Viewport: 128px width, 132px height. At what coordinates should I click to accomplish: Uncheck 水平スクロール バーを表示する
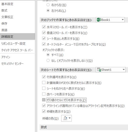coord(44,27)
